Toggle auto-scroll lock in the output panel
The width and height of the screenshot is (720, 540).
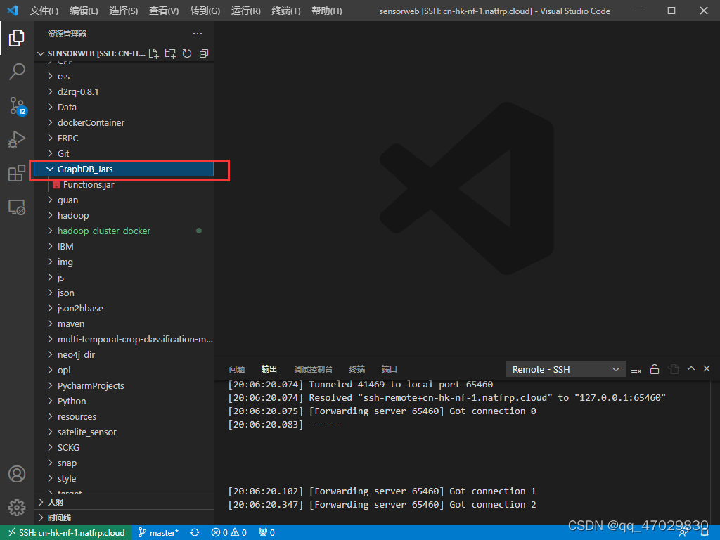[654, 368]
